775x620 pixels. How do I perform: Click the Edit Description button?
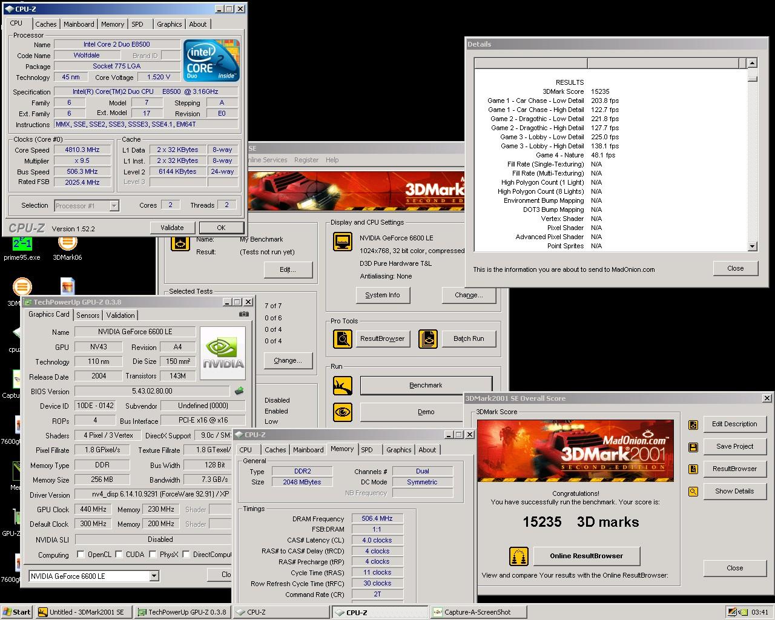(734, 424)
